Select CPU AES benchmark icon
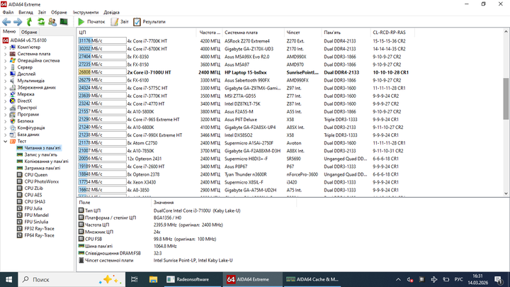Screen dimensions: 510x287 point(20,195)
